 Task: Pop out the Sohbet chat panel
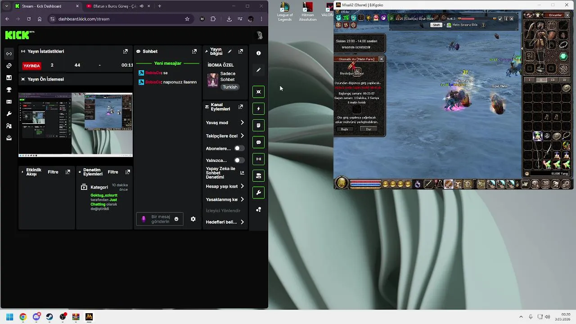click(x=194, y=51)
